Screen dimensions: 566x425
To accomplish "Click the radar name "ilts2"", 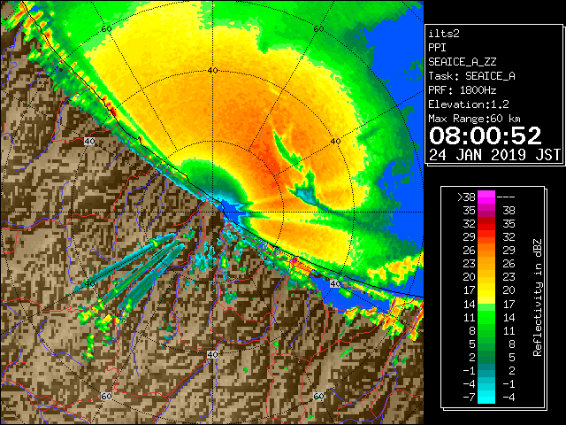I will click(444, 34).
